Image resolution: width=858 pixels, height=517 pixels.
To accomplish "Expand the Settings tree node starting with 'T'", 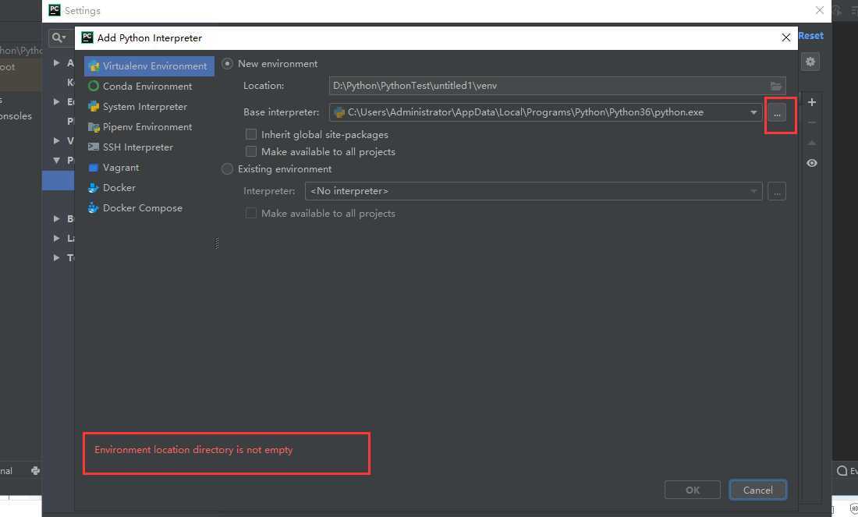I will point(56,257).
